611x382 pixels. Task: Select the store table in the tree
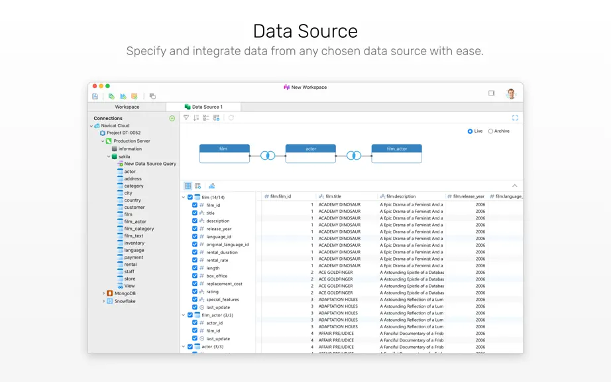130,279
